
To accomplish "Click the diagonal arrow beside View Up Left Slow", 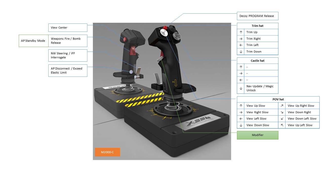I will pyautogui.click(x=282, y=125).
